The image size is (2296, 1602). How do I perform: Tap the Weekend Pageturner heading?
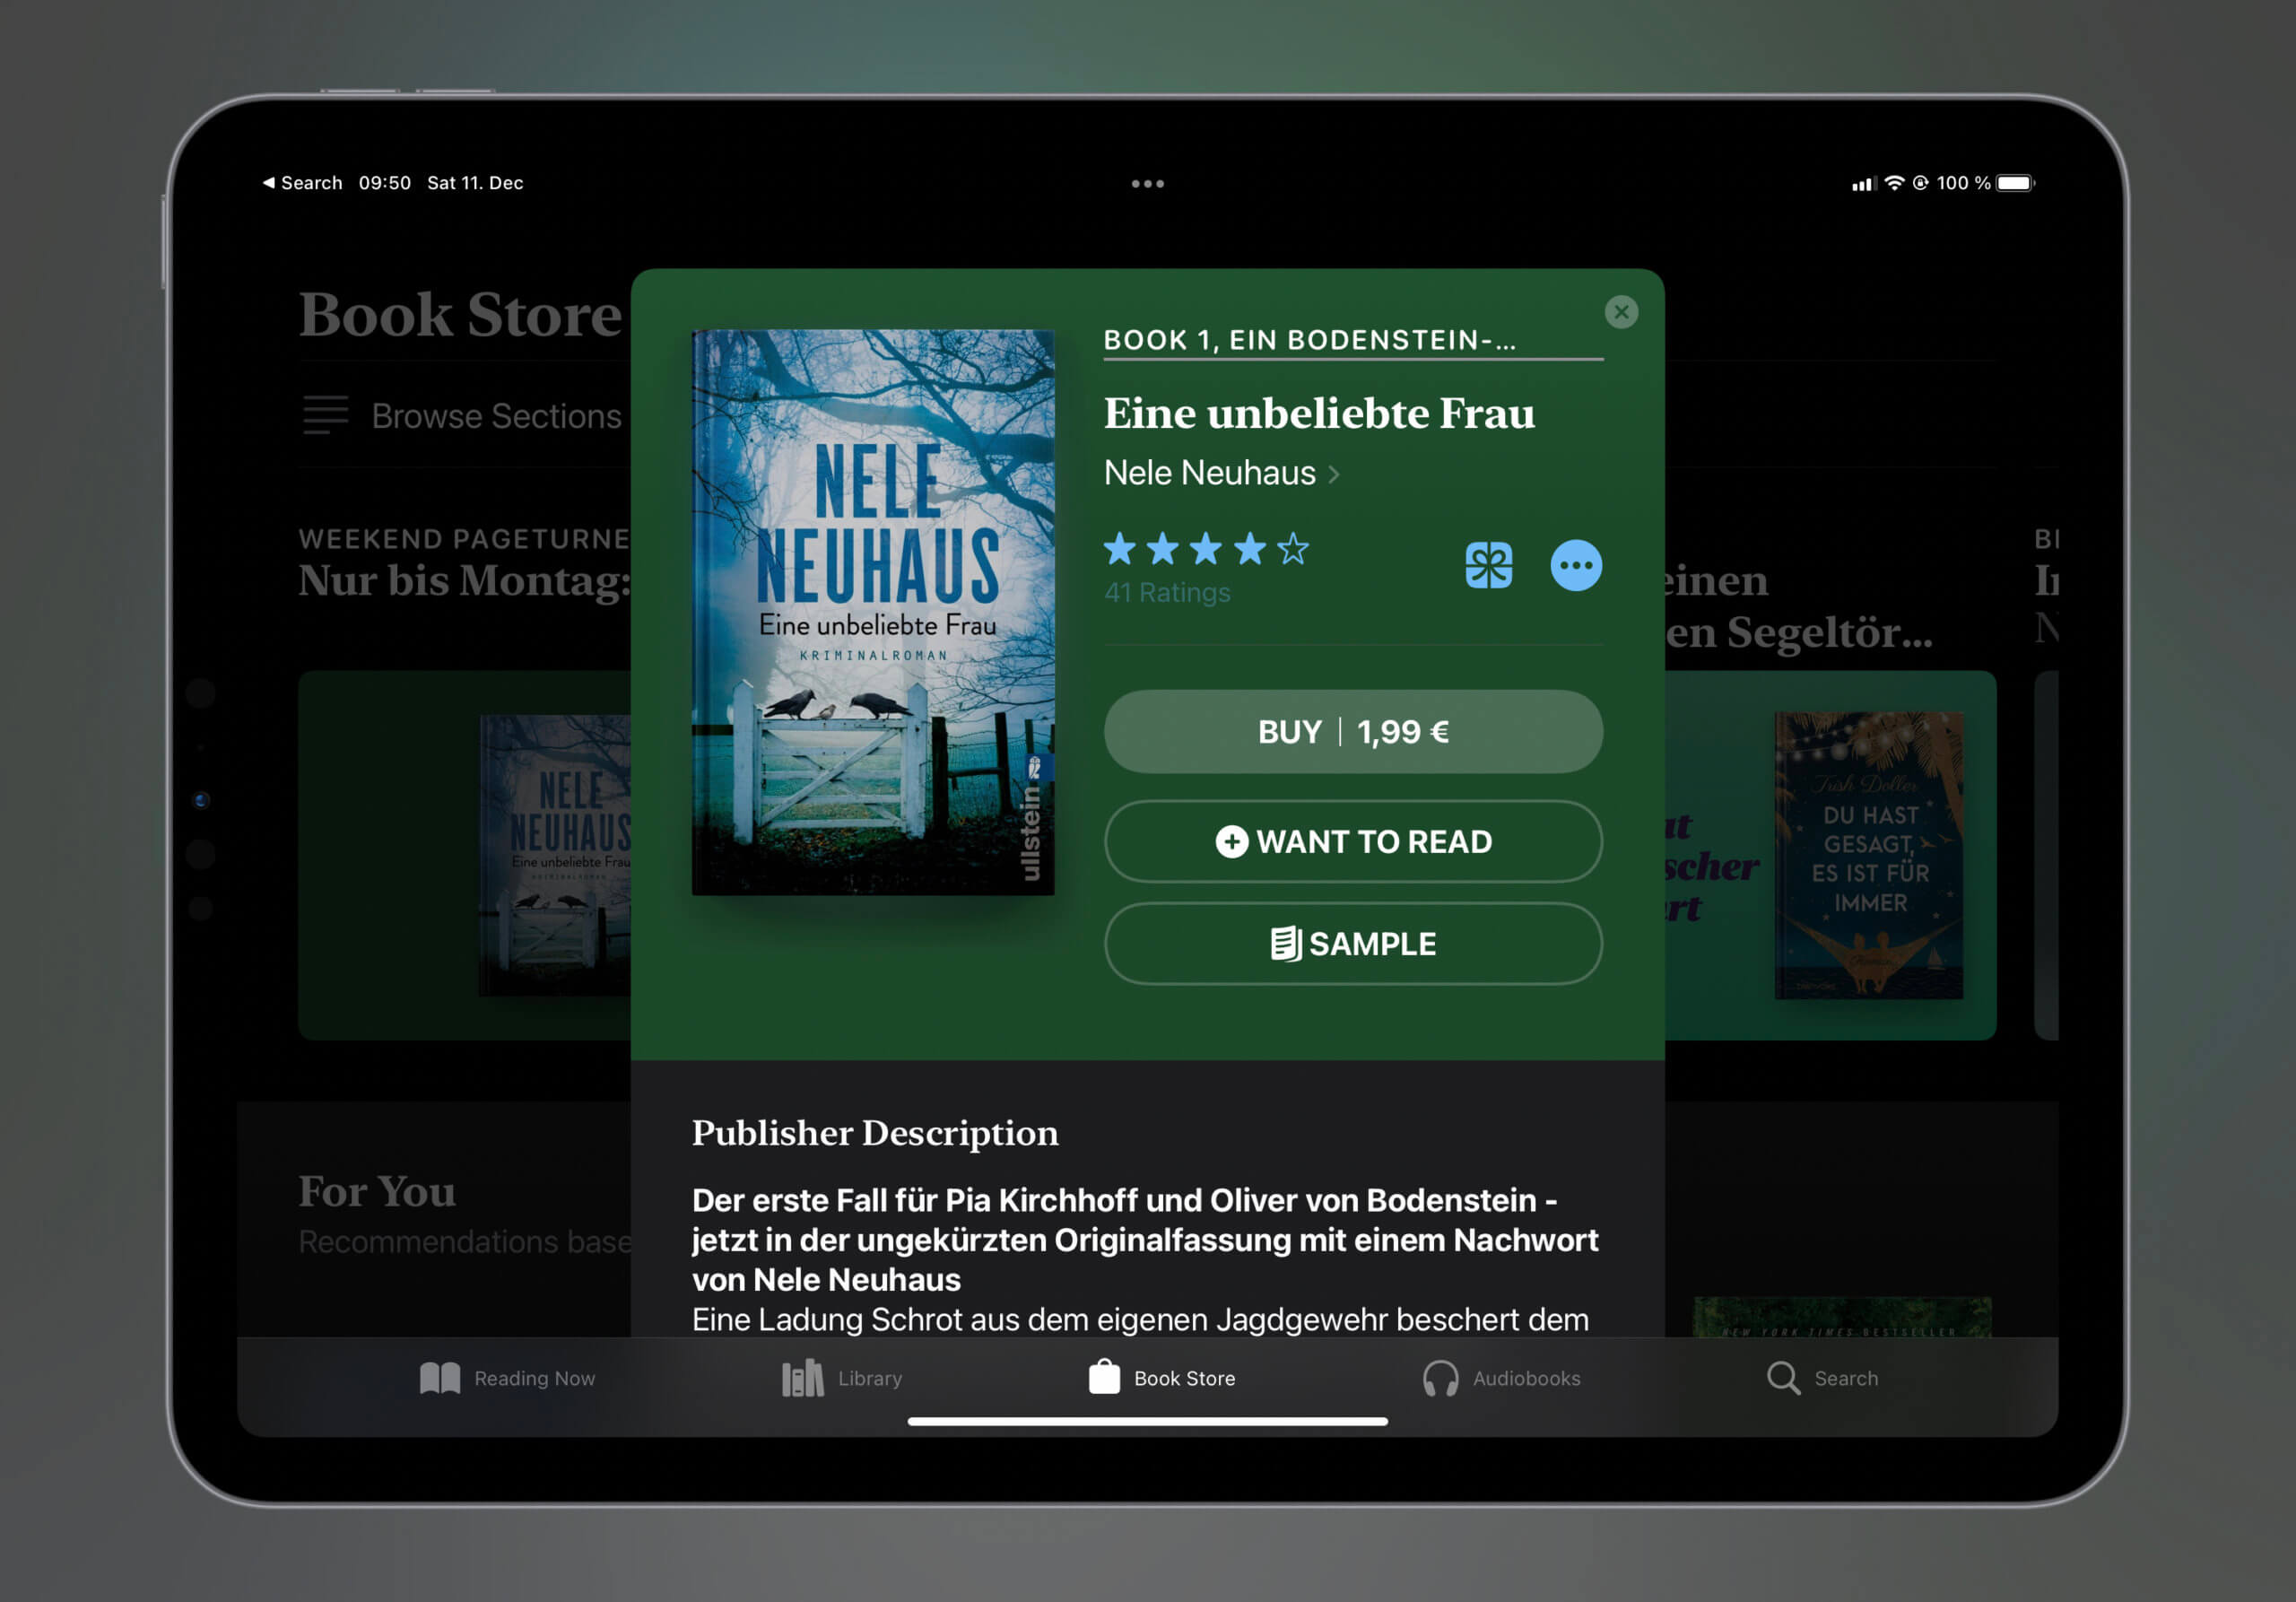pos(464,539)
